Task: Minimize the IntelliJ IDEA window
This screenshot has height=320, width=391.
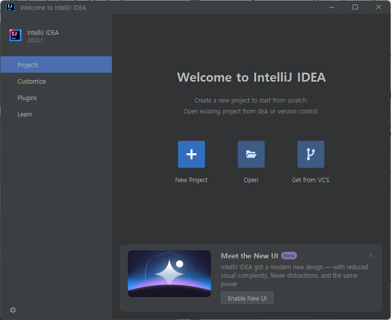Action: pos(332,7)
